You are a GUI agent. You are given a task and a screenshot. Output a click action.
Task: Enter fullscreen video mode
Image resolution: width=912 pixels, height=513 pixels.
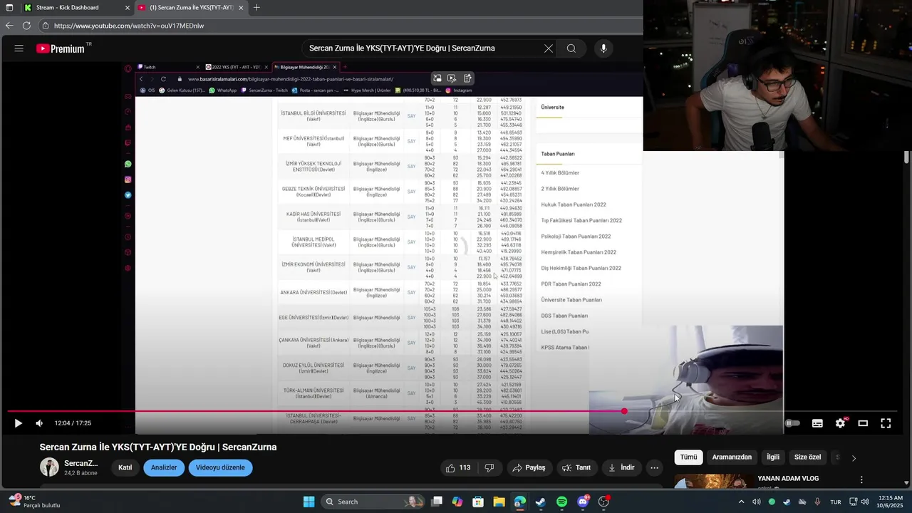click(886, 423)
